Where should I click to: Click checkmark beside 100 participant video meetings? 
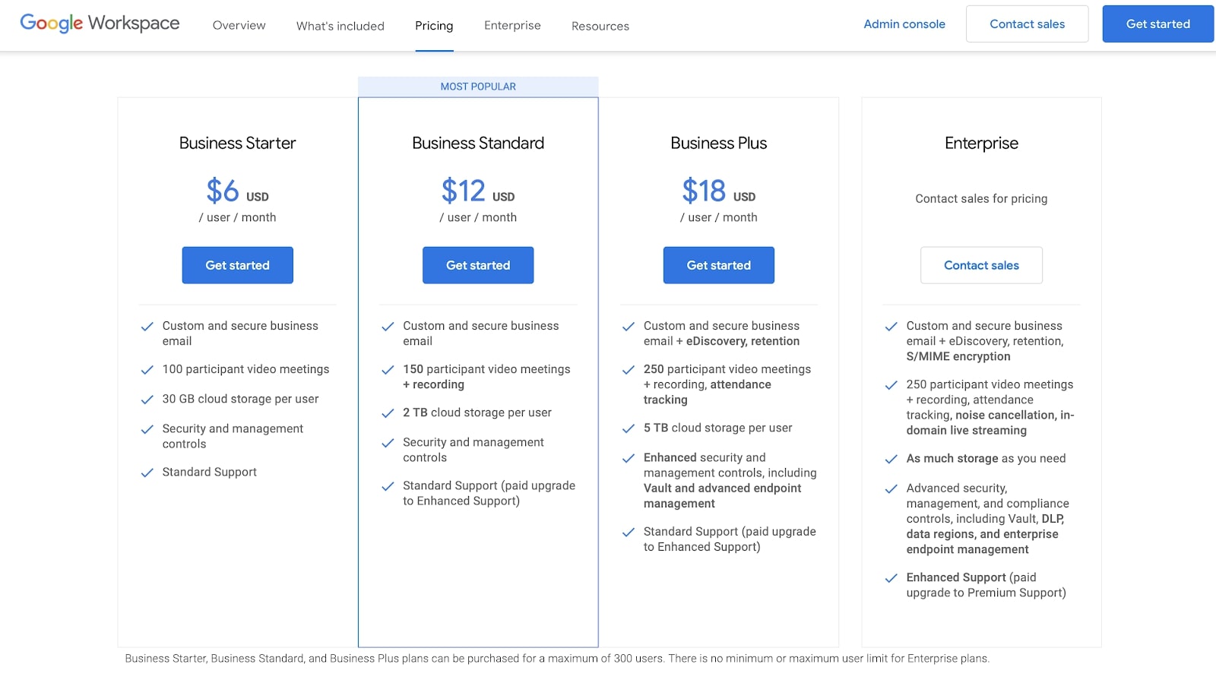point(147,370)
